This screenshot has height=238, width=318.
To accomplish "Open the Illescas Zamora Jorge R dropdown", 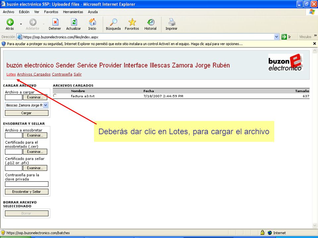I will point(26,105).
